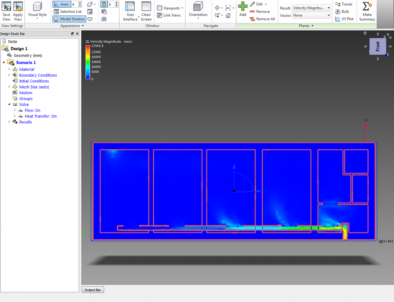
Task: Select the Motion tree item
Action: click(x=26, y=93)
